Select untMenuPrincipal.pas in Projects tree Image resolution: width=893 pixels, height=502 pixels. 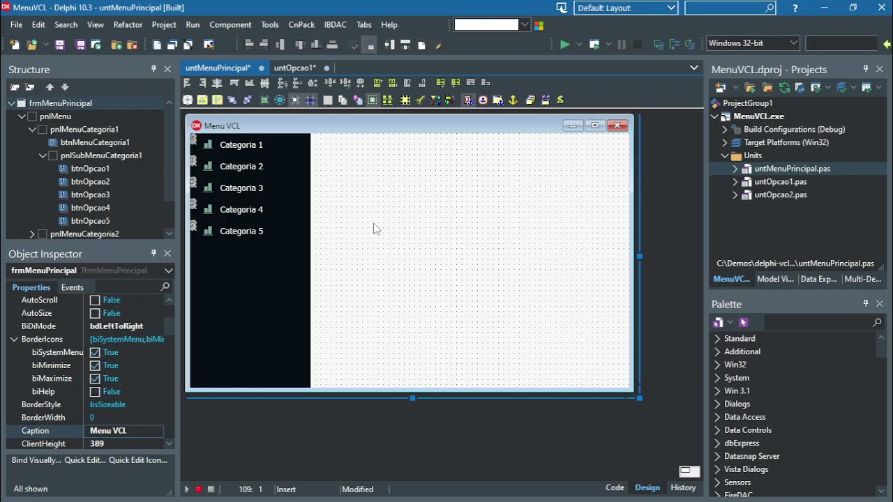coord(792,169)
